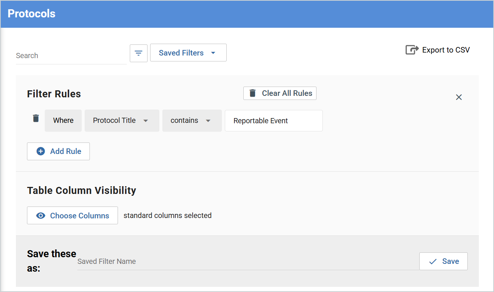Click the Add Rule button label
Viewport: 494px width, 292px height.
pyautogui.click(x=66, y=151)
